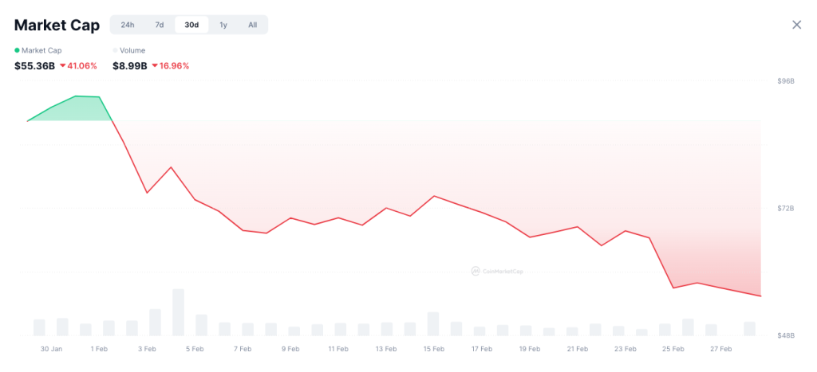Click the Market Cap heading

tap(57, 25)
